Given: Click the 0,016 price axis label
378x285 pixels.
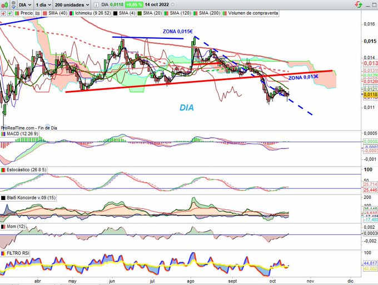Looking at the screenshot, I should [369, 24].
